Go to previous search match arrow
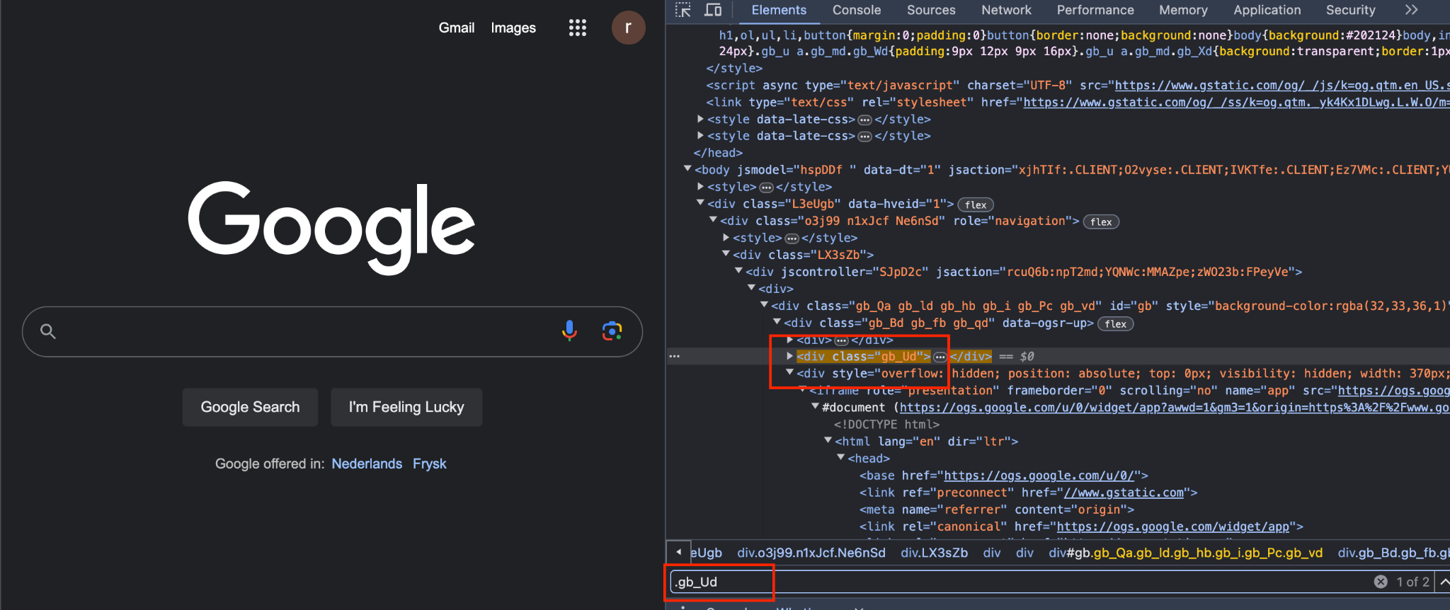The image size is (1450, 610). pos(1444,582)
